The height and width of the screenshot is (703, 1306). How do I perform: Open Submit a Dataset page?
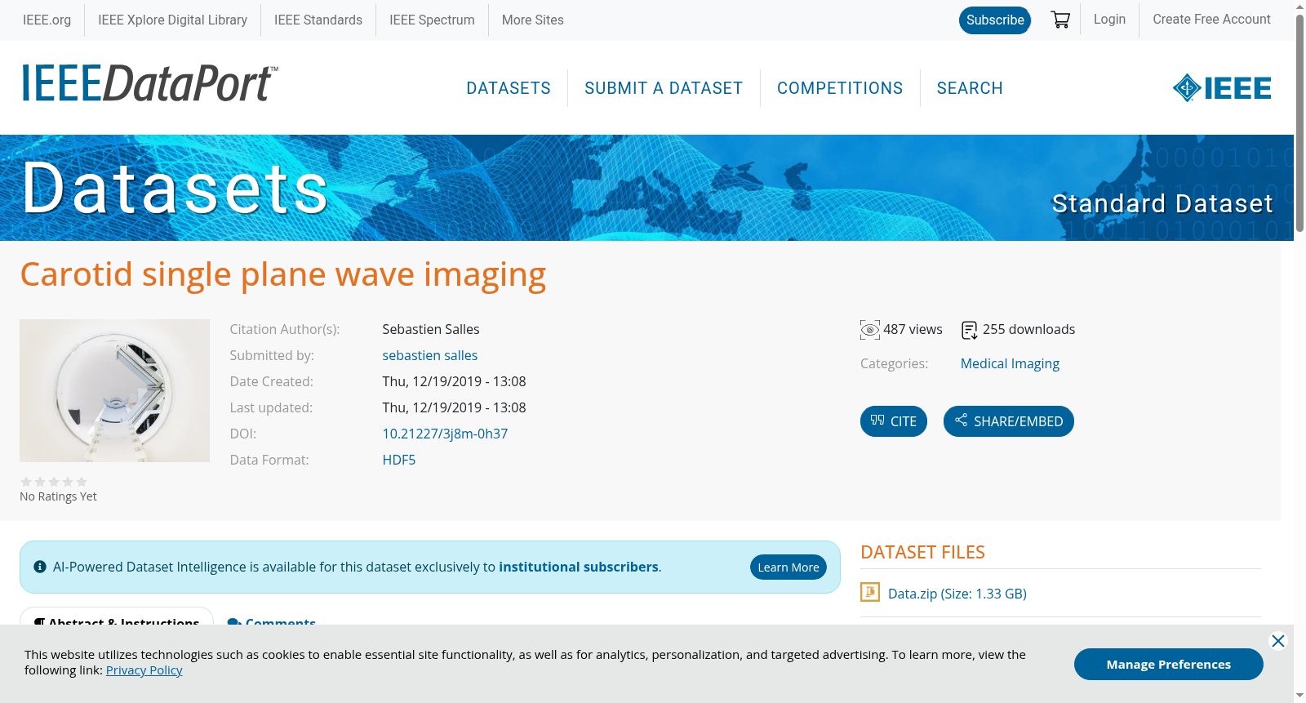pos(664,88)
